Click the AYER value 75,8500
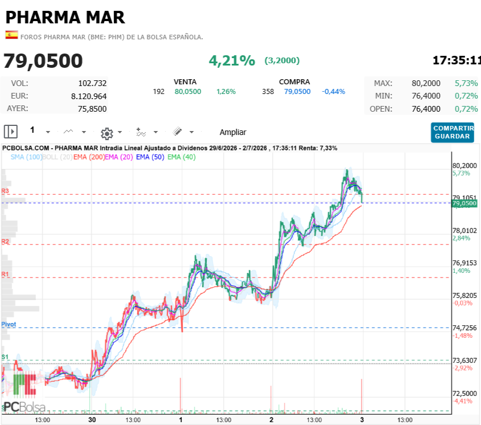481x425 pixels. click(x=92, y=109)
